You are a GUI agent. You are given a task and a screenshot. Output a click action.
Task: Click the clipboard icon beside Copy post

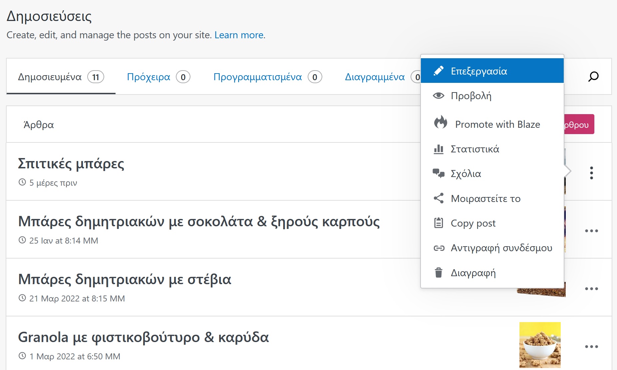(439, 223)
